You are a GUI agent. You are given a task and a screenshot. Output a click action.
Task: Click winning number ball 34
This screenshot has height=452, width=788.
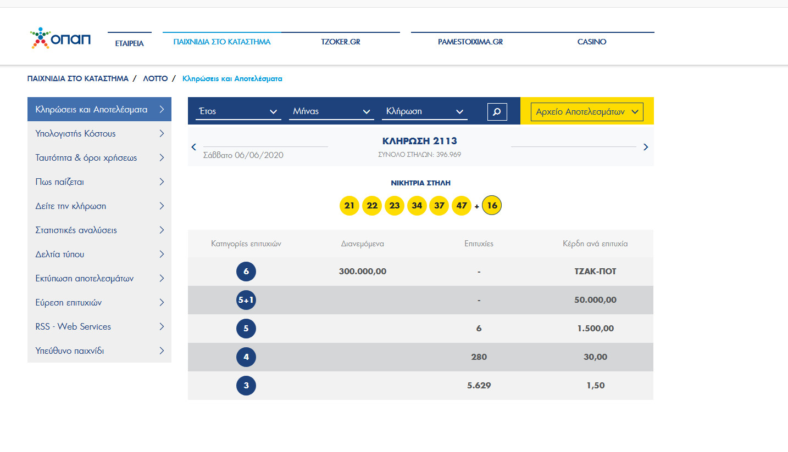[x=417, y=206]
